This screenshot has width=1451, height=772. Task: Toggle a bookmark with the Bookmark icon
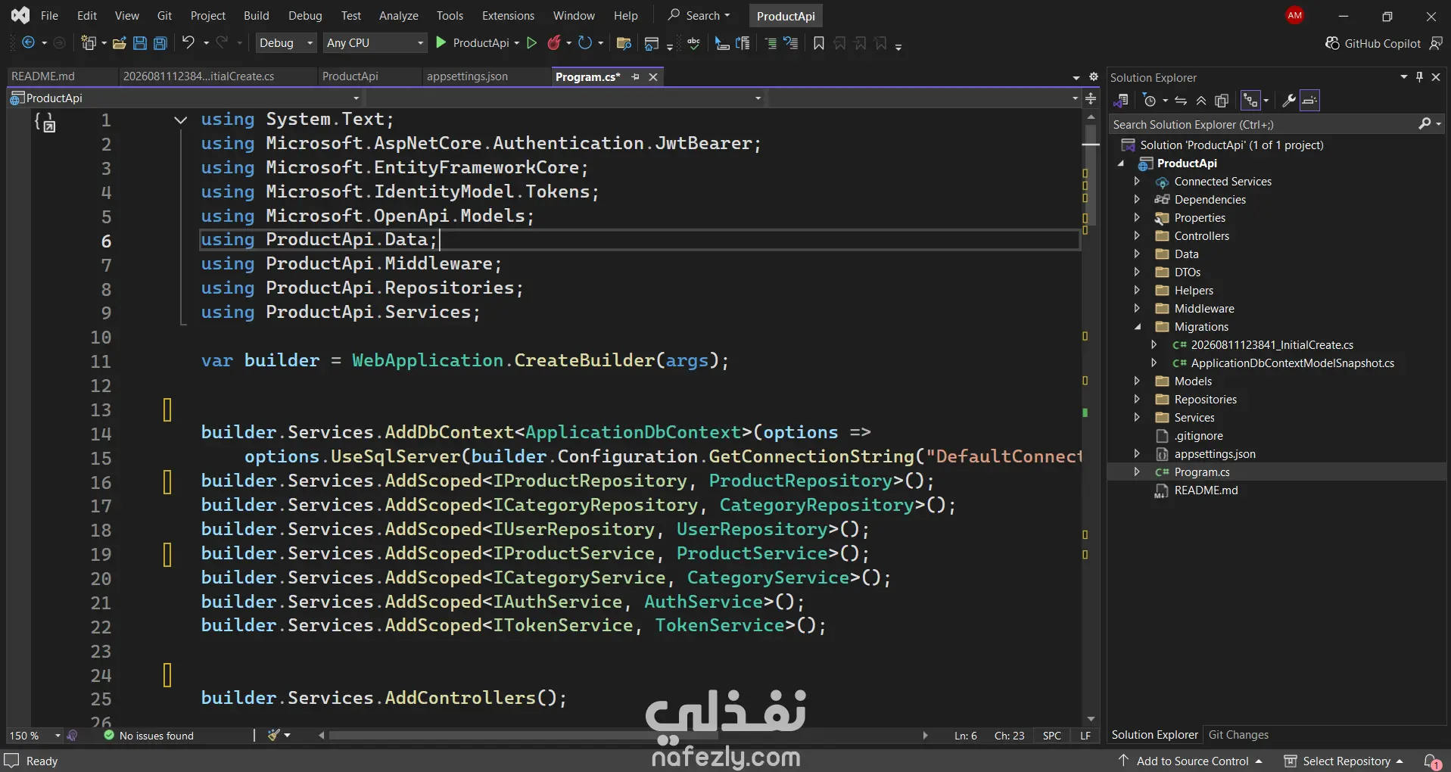(819, 43)
